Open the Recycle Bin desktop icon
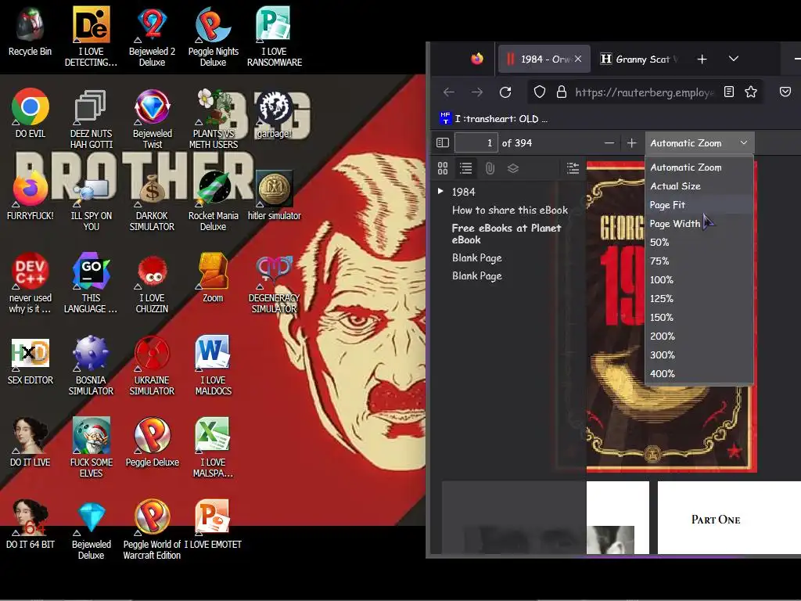 click(31, 31)
